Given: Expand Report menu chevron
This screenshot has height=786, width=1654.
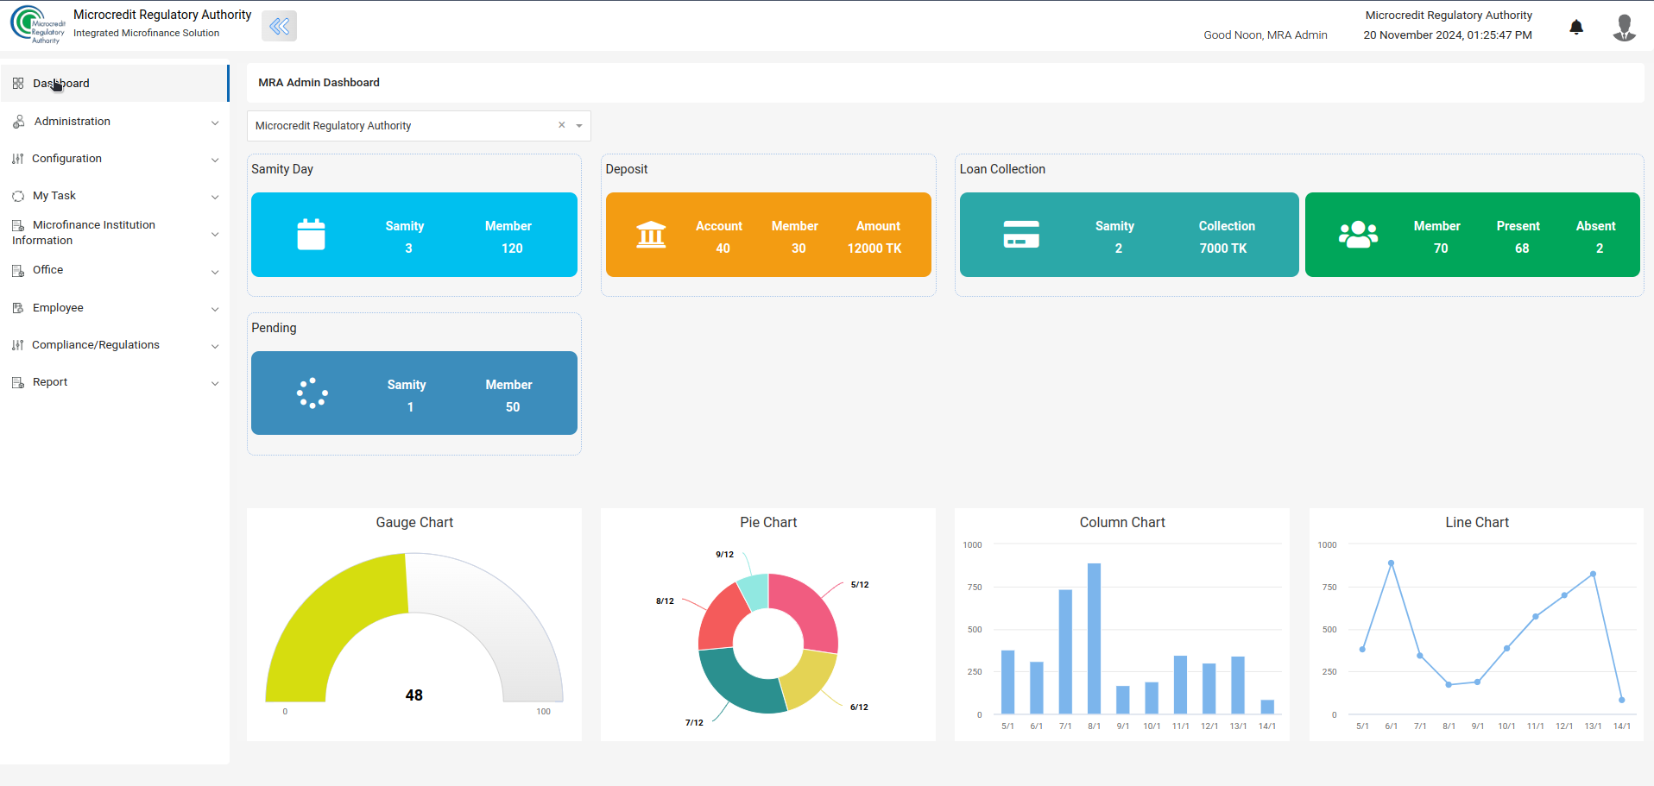Looking at the screenshot, I should (215, 383).
